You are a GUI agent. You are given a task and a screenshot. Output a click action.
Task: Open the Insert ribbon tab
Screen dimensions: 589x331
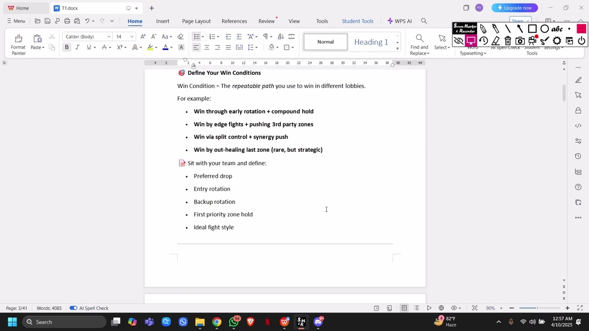click(162, 21)
